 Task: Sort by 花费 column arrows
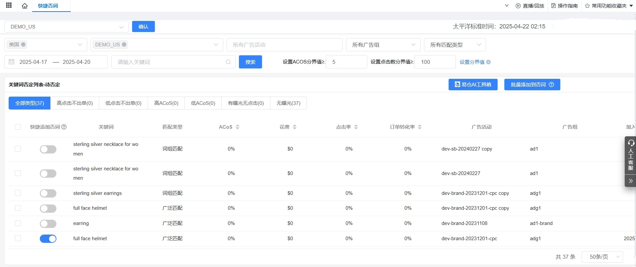[295, 127]
